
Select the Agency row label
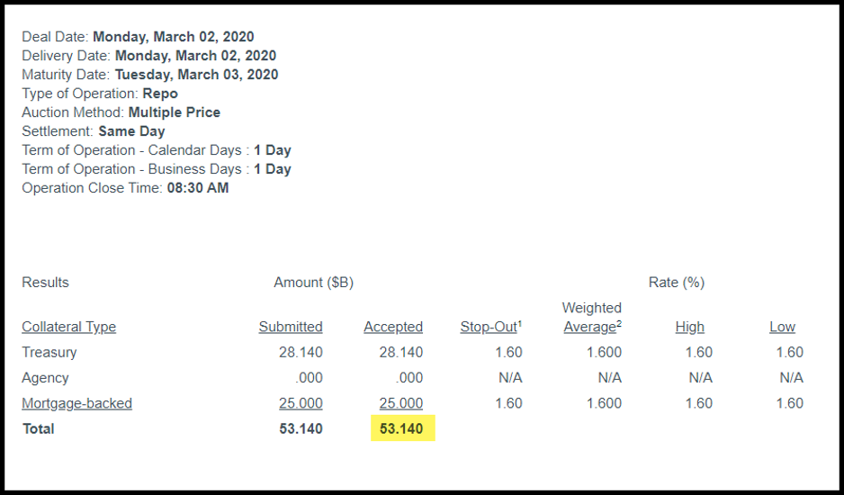coord(45,378)
